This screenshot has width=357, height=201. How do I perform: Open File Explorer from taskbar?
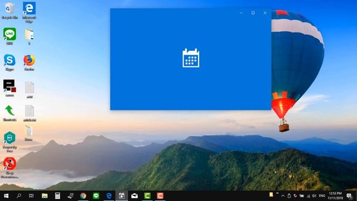point(45,196)
